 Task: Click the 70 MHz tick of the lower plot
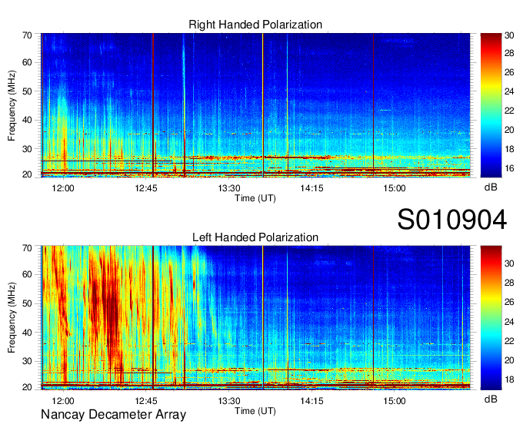click(27, 248)
